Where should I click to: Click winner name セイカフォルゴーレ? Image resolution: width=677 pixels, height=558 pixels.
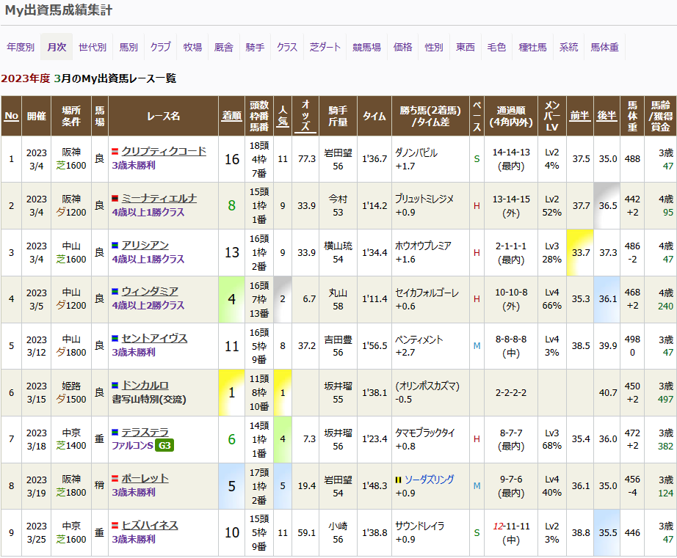point(427,293)
